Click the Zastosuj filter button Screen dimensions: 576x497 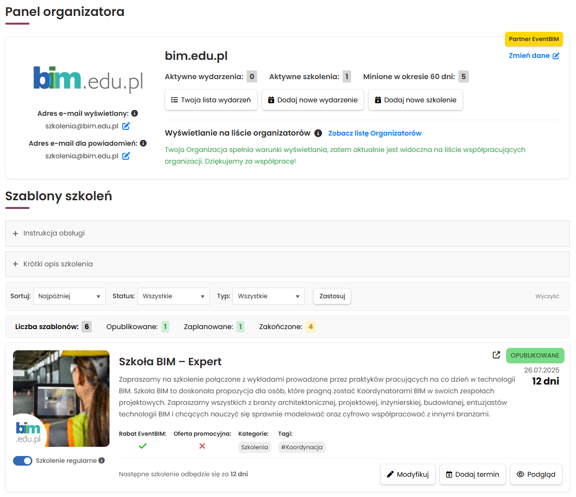[x=332, y=296]
